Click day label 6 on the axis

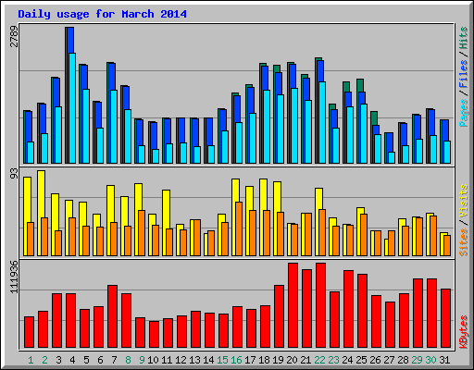(100, 360)
